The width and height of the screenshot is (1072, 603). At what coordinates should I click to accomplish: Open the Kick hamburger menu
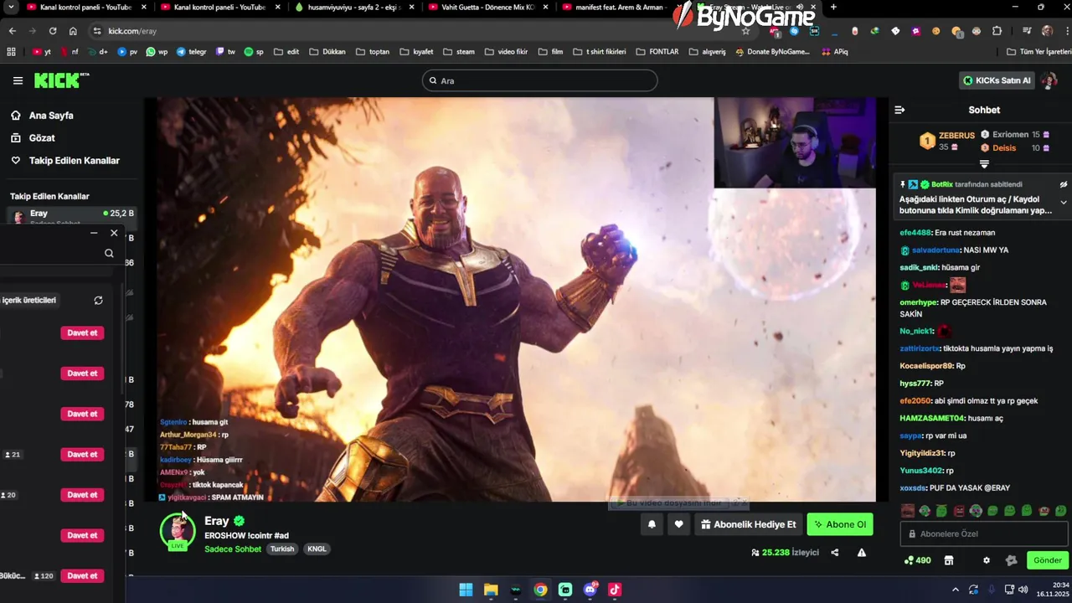coord(18,81)
